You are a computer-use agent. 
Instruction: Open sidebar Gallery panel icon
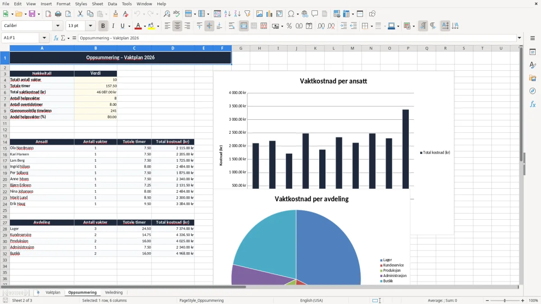click(x=532, y=78)
